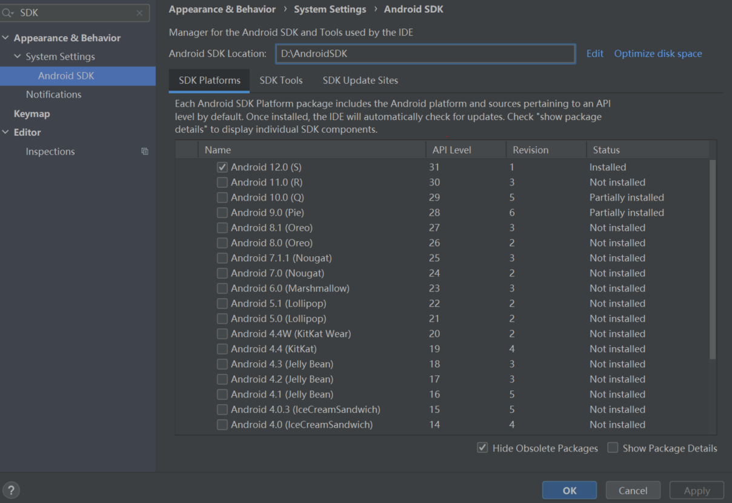Check Android 9.0 (Pie) checkbox

click(222, 213)
